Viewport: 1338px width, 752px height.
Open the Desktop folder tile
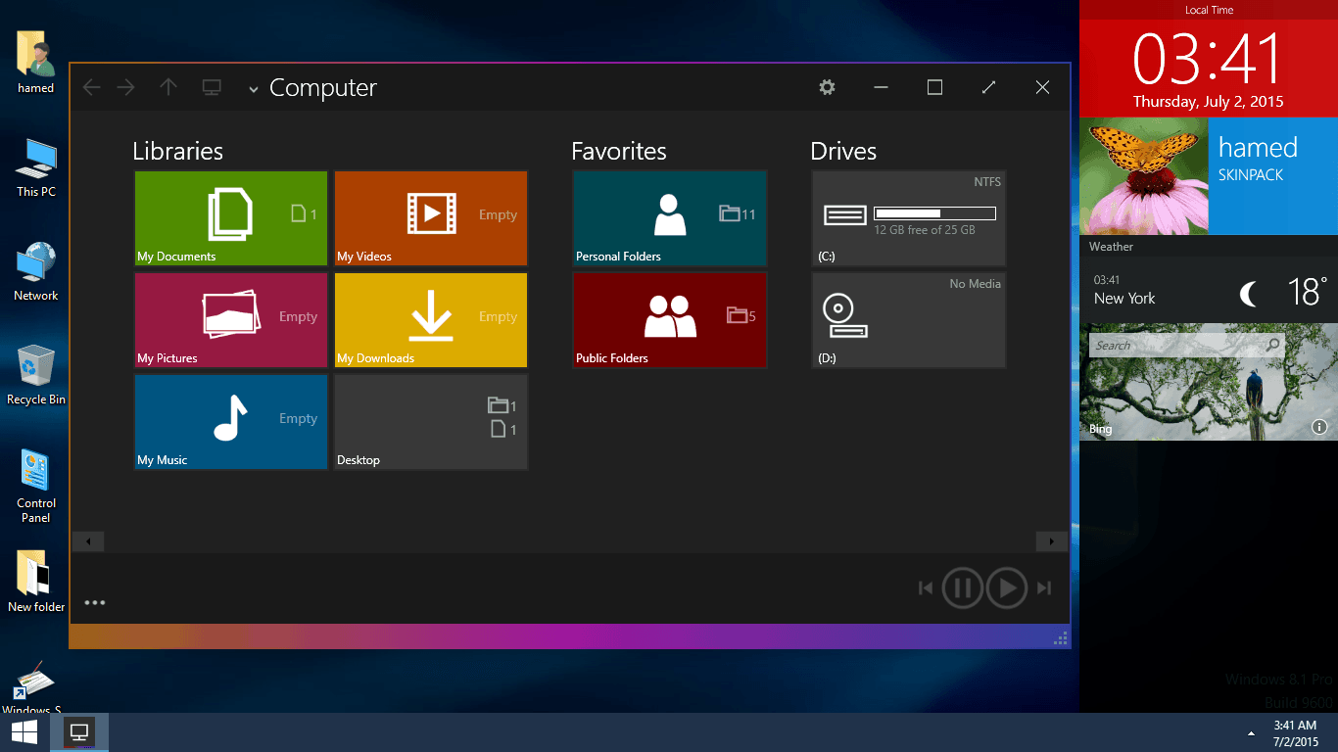[x=430, y=422]
